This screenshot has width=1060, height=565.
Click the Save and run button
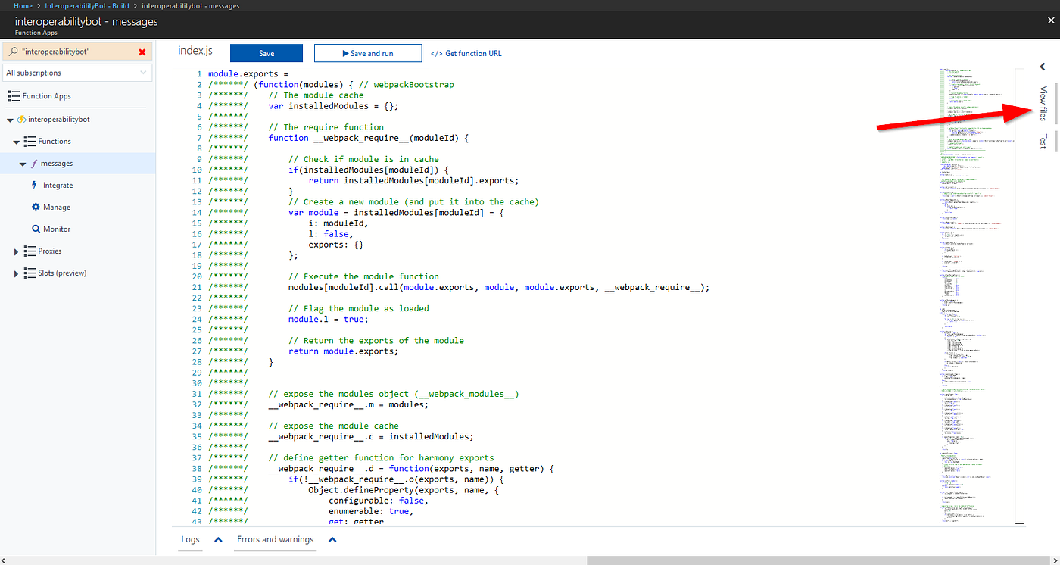[x=368, y=53]
